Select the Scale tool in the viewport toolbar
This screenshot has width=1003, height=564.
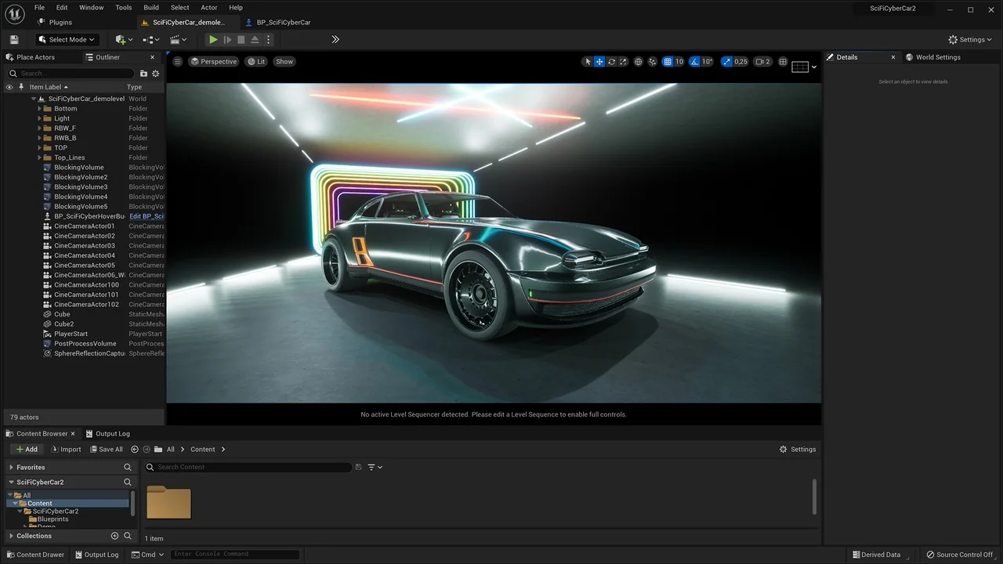point(623,61)
